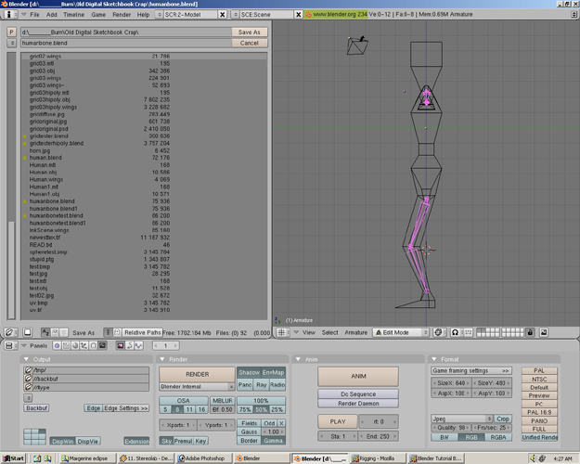The height and width of the screenshot is (464, 580).
Task: Open the Blender Internal renderer dropdown
Action: click(x=197, y=386)
